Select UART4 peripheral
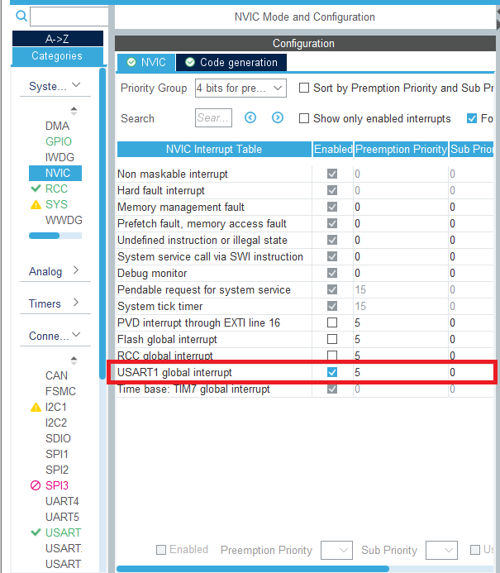This screenshot has height=573, width=500. click(62, 501)
